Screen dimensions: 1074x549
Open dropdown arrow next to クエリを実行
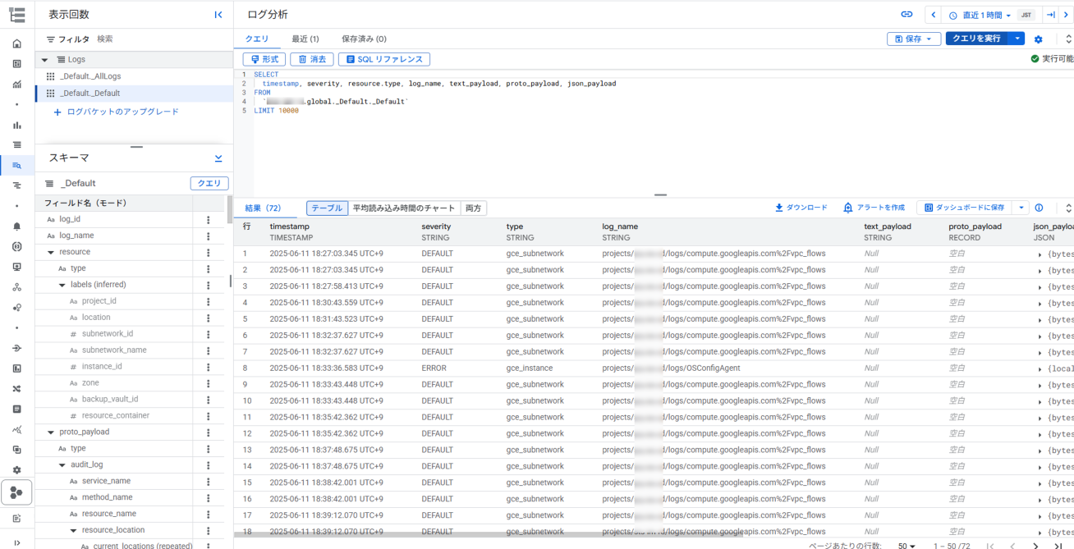point(1017,39)
